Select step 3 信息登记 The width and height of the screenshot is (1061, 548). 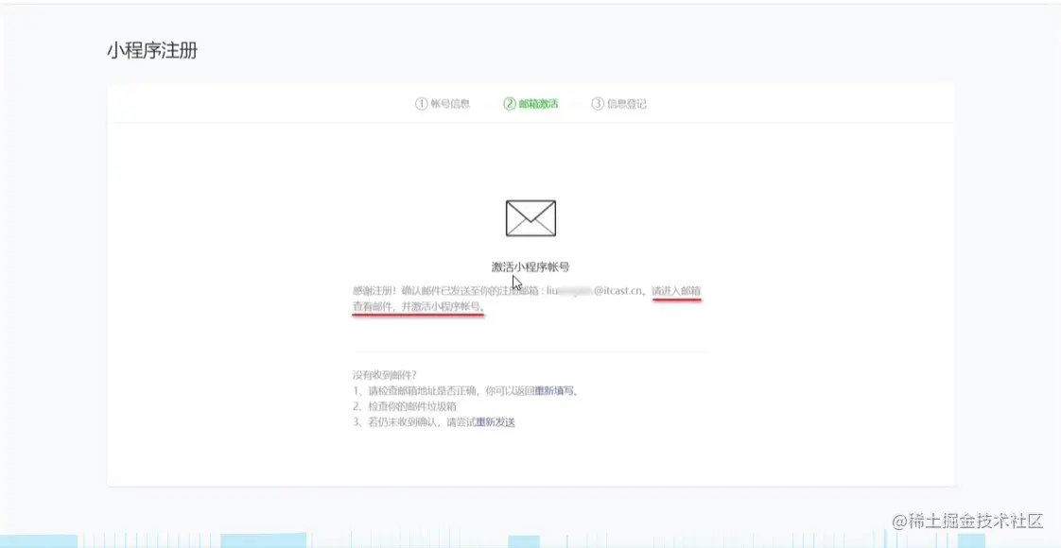point(619,104)
